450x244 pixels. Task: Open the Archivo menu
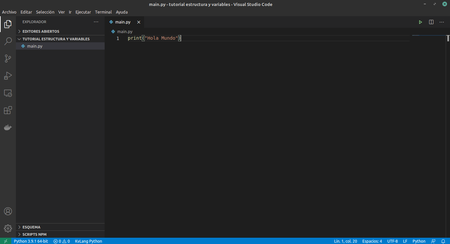point(9,12)
